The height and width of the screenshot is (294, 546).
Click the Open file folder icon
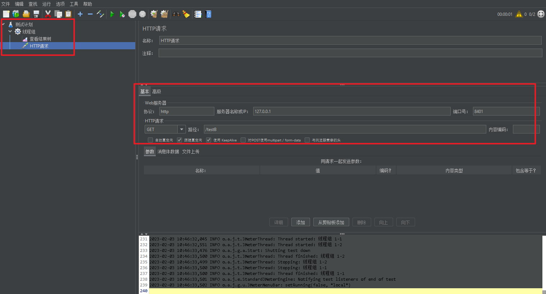(x=26, y=14)
